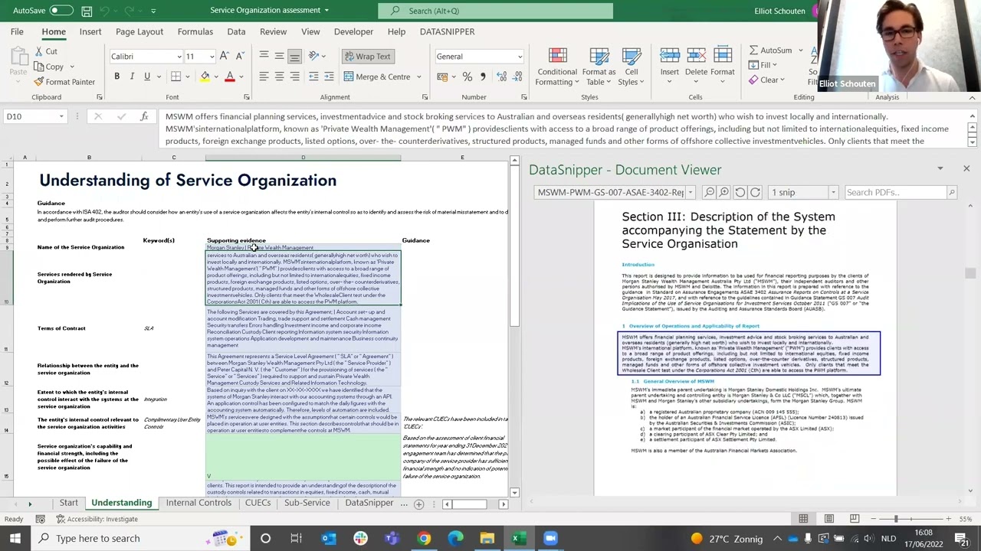The width and height of the screenshot is (981, 551).
Task: Toggle Middle Align
Action: point(279,56)
